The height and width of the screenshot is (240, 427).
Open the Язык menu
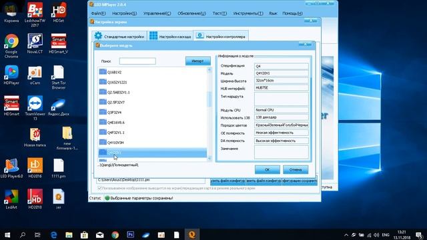pyautogui.click(x=273, y=13)
